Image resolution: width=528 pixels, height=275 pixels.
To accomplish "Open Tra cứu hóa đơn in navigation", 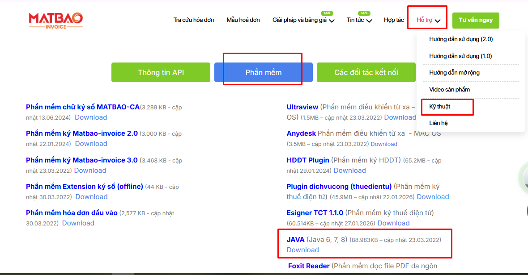I will tap(194, 20).
